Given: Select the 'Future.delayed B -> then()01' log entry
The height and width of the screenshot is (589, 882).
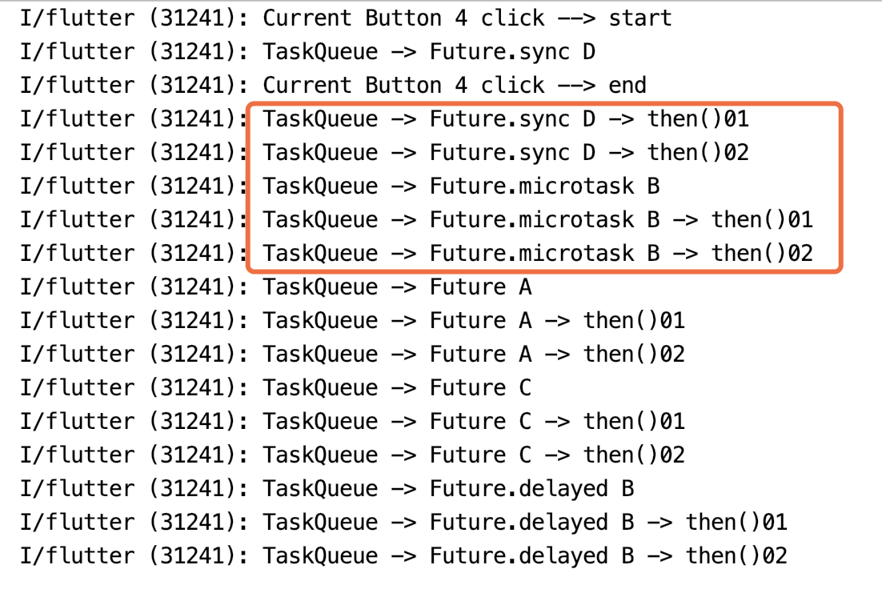Looking at the screenshot, I should pyautogui.click(x=525, y=523).
